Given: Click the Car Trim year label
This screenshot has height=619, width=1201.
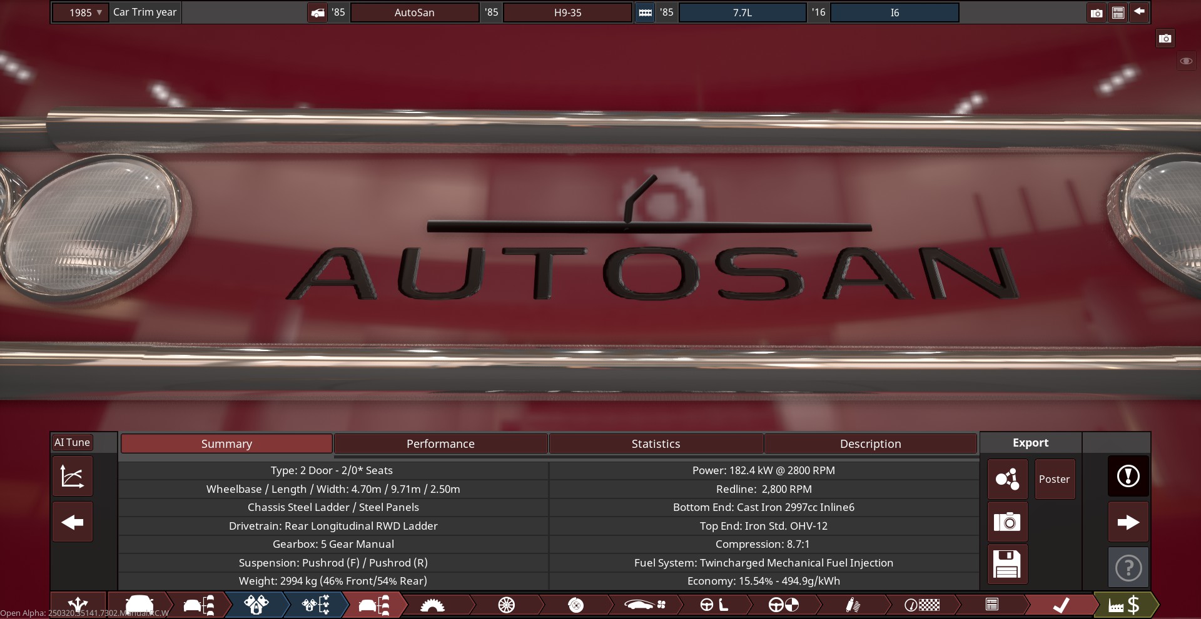Looking at the screenshot, I should (145, 12).
